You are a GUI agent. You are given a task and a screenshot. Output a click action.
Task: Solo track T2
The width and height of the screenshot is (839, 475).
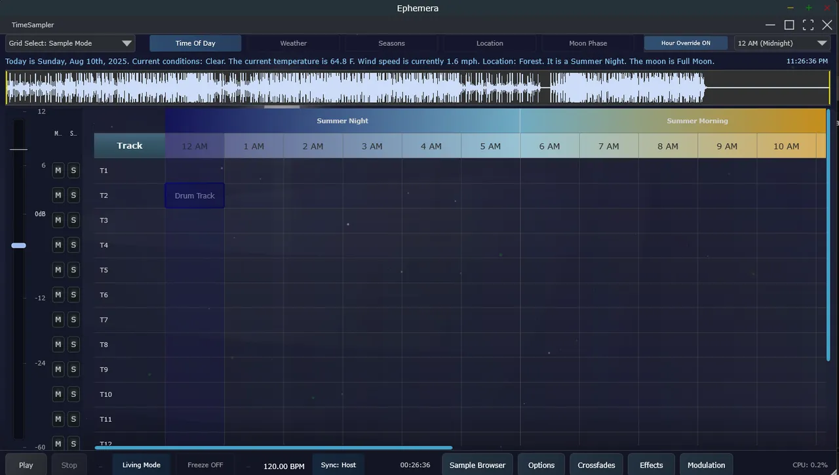click(73, 196)
